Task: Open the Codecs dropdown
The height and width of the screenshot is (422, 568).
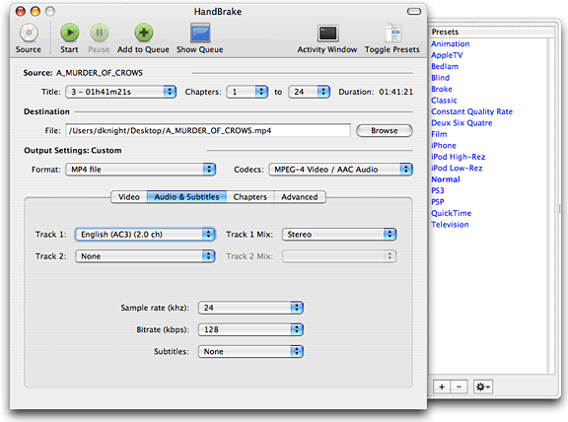Action: (x=340, y=170)
